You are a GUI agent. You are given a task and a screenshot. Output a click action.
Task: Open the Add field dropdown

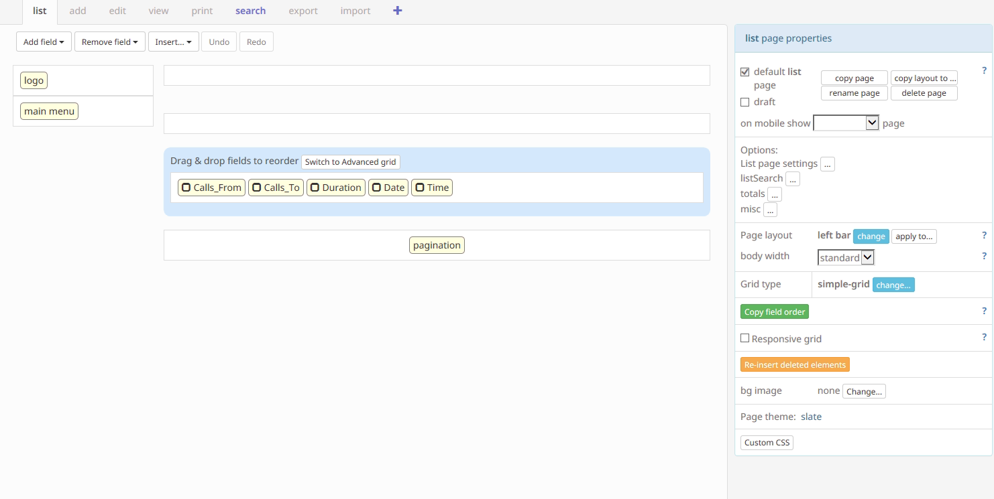(44, 42)
